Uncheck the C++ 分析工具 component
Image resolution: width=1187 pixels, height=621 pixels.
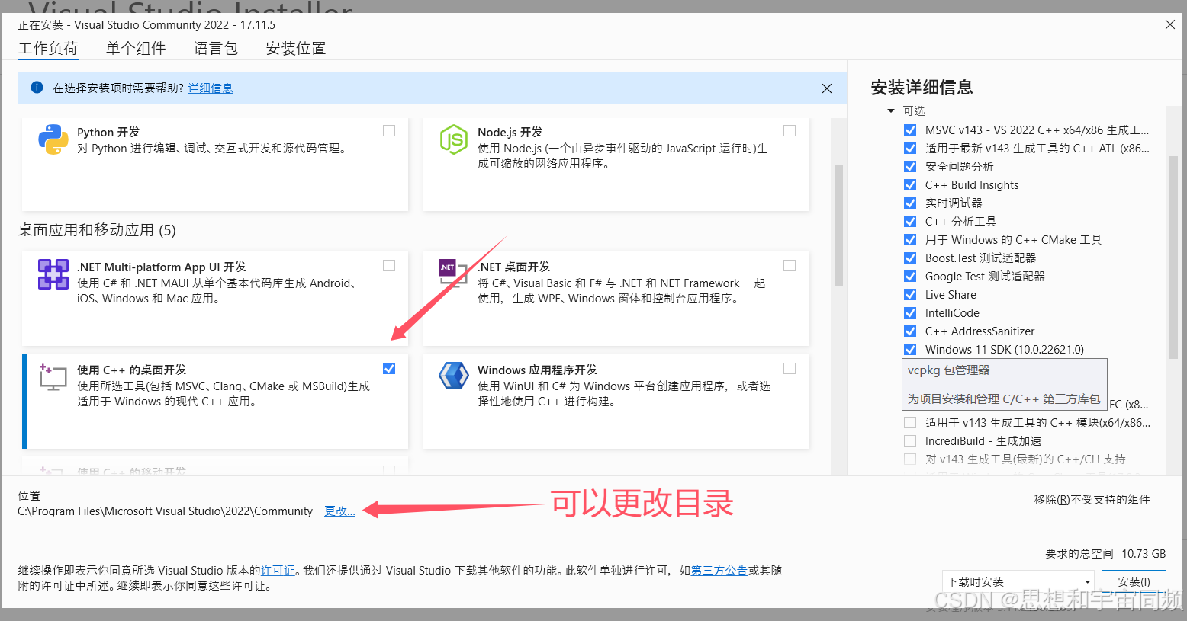coord(910,221)
